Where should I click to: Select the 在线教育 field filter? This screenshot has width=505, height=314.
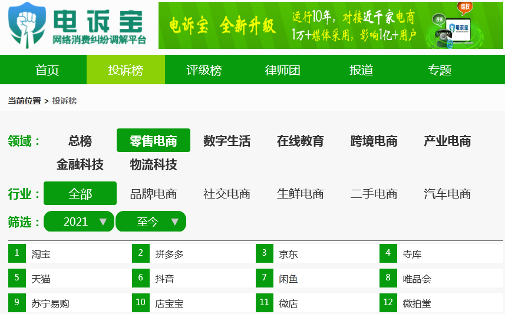click(x=300, y=140)
